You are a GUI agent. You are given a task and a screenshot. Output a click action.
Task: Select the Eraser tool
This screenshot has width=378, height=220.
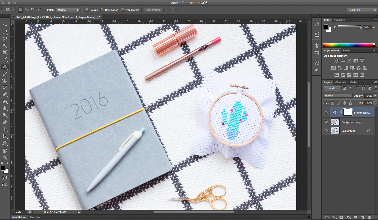[x=5, y=94]
